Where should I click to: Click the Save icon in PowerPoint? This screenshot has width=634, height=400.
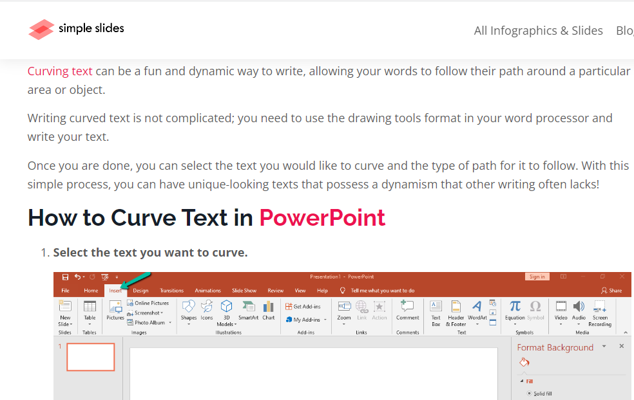tap(65, 277)
